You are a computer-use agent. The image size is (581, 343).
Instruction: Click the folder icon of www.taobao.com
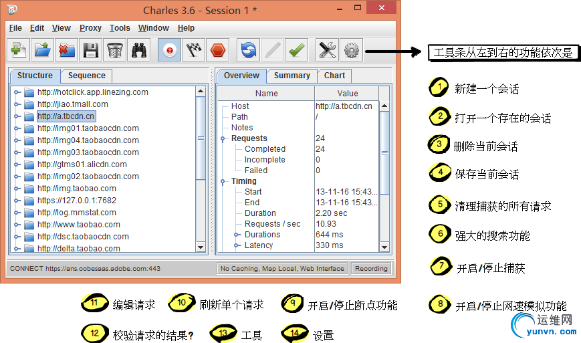click(x=29, y=225)
